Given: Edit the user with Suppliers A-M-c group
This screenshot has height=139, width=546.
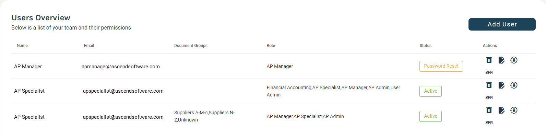Looking at the screenshot, I should point(501,111).
